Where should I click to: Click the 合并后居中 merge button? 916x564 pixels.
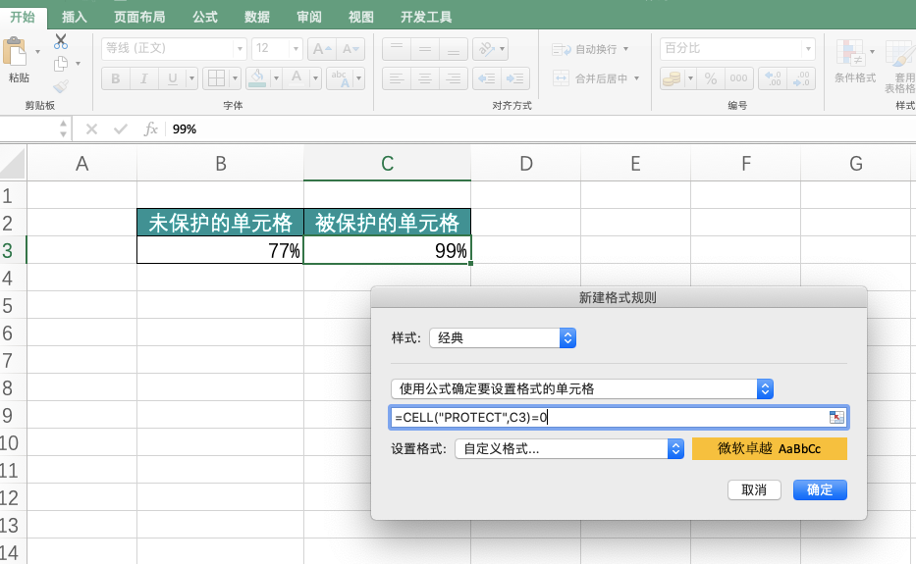coord(590,78)
